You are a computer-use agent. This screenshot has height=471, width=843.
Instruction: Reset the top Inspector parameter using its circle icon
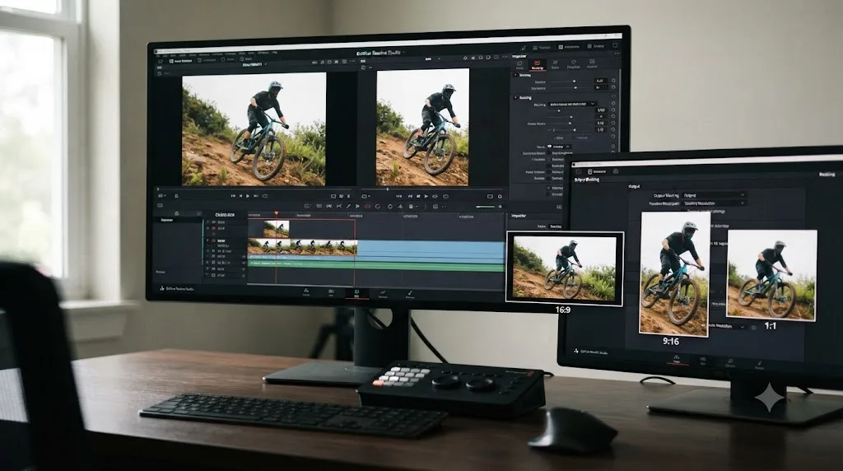pos(613,81)
